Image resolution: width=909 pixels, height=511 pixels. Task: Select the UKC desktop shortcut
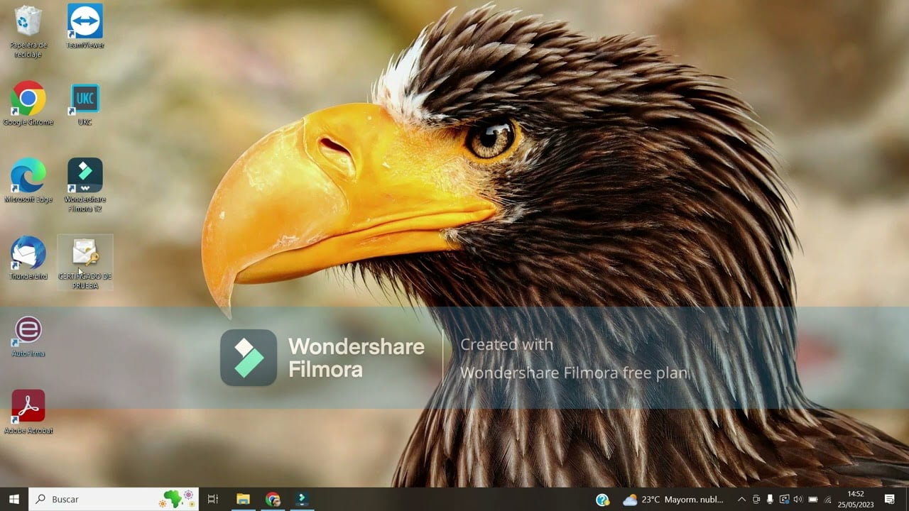(x=85, y=104)
